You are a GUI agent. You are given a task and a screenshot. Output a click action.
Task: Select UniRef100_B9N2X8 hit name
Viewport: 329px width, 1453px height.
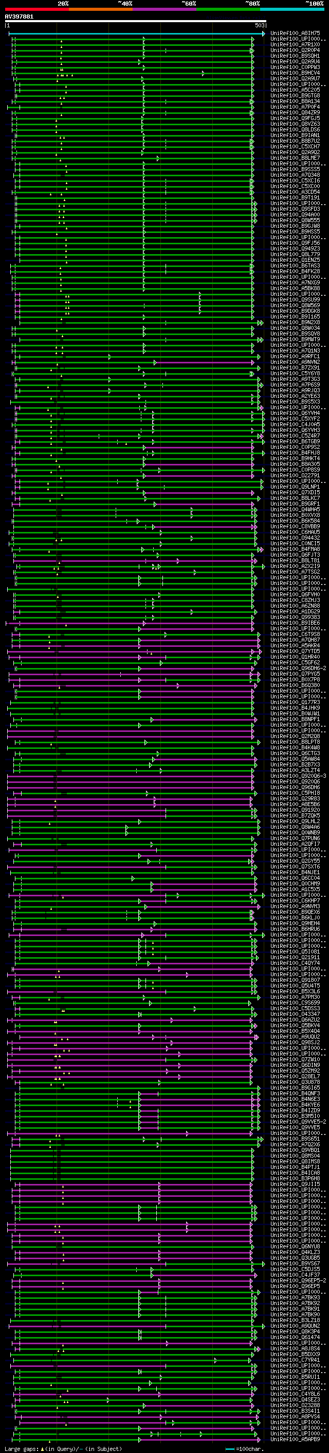pos(295,323)
